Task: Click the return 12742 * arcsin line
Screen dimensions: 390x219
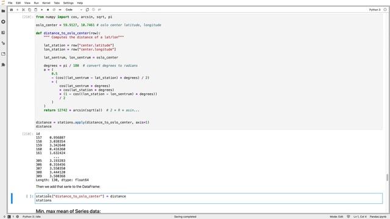Action: (91, 110)
